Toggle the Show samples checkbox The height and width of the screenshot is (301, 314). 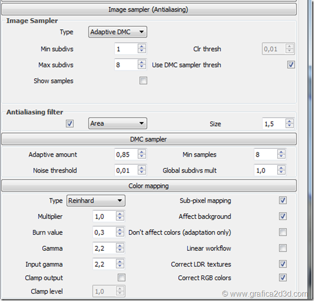143,81
